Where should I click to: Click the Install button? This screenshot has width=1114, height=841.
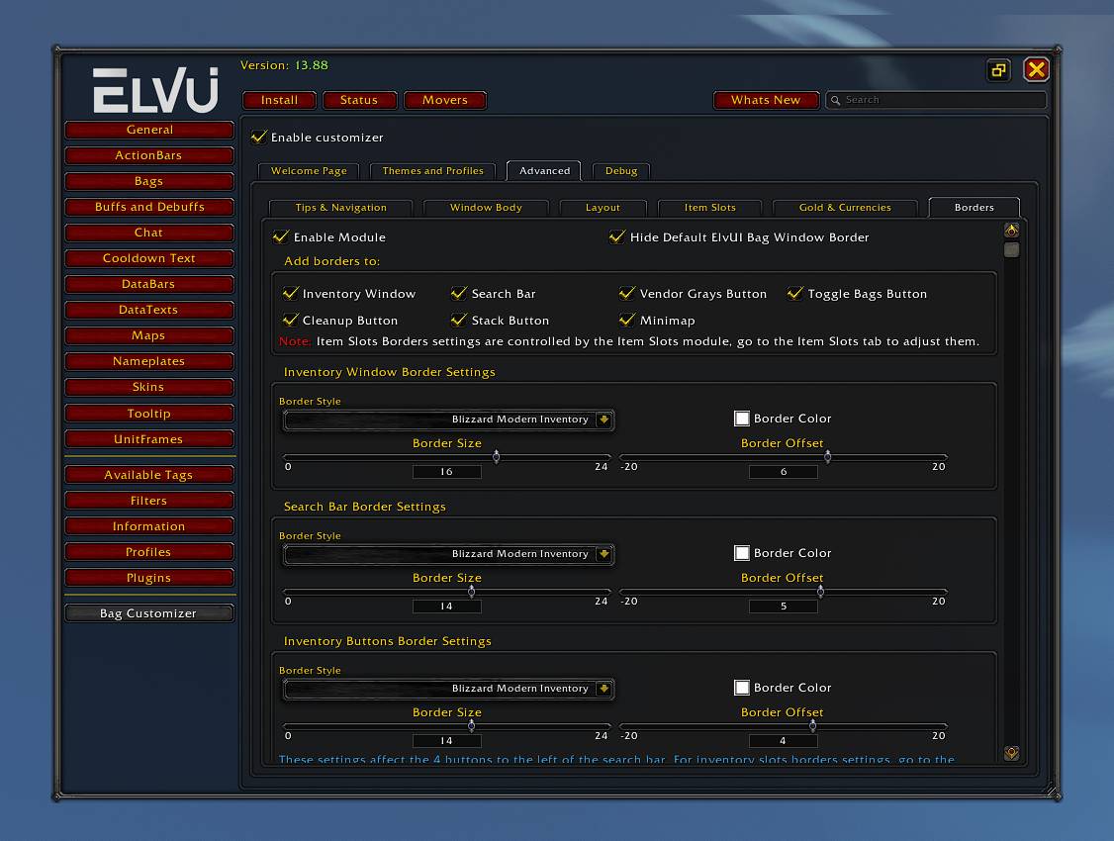pos(279,100)
